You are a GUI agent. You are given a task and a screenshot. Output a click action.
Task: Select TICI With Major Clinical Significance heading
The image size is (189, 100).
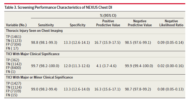(33, 54)
